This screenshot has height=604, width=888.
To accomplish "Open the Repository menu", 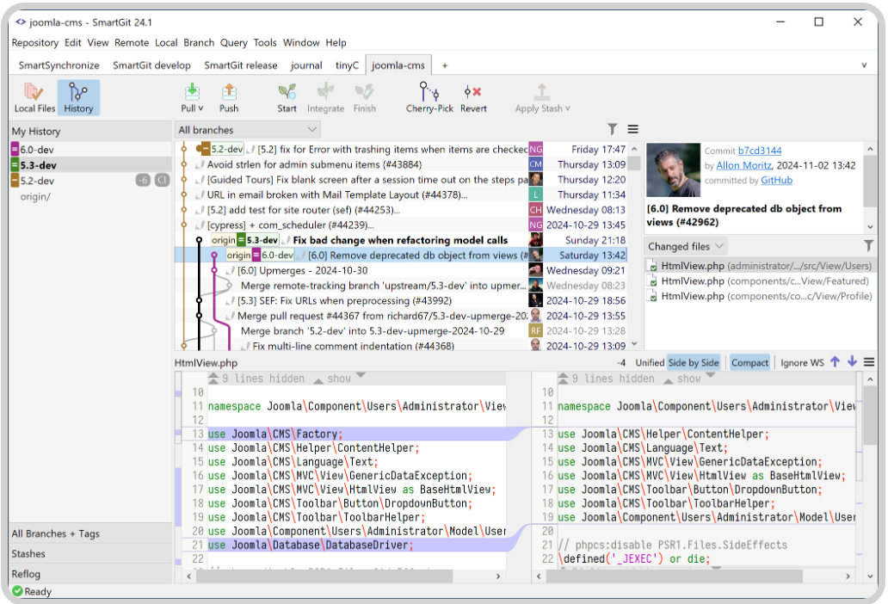I will tap(35, 42).
